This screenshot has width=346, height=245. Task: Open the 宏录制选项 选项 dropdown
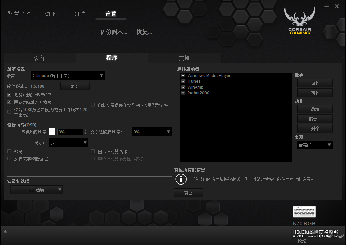coord(36,189)
